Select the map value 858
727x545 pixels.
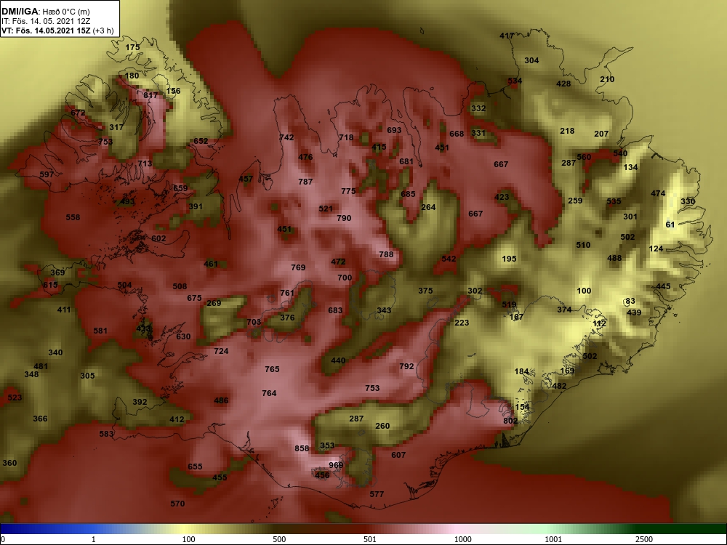302,448
